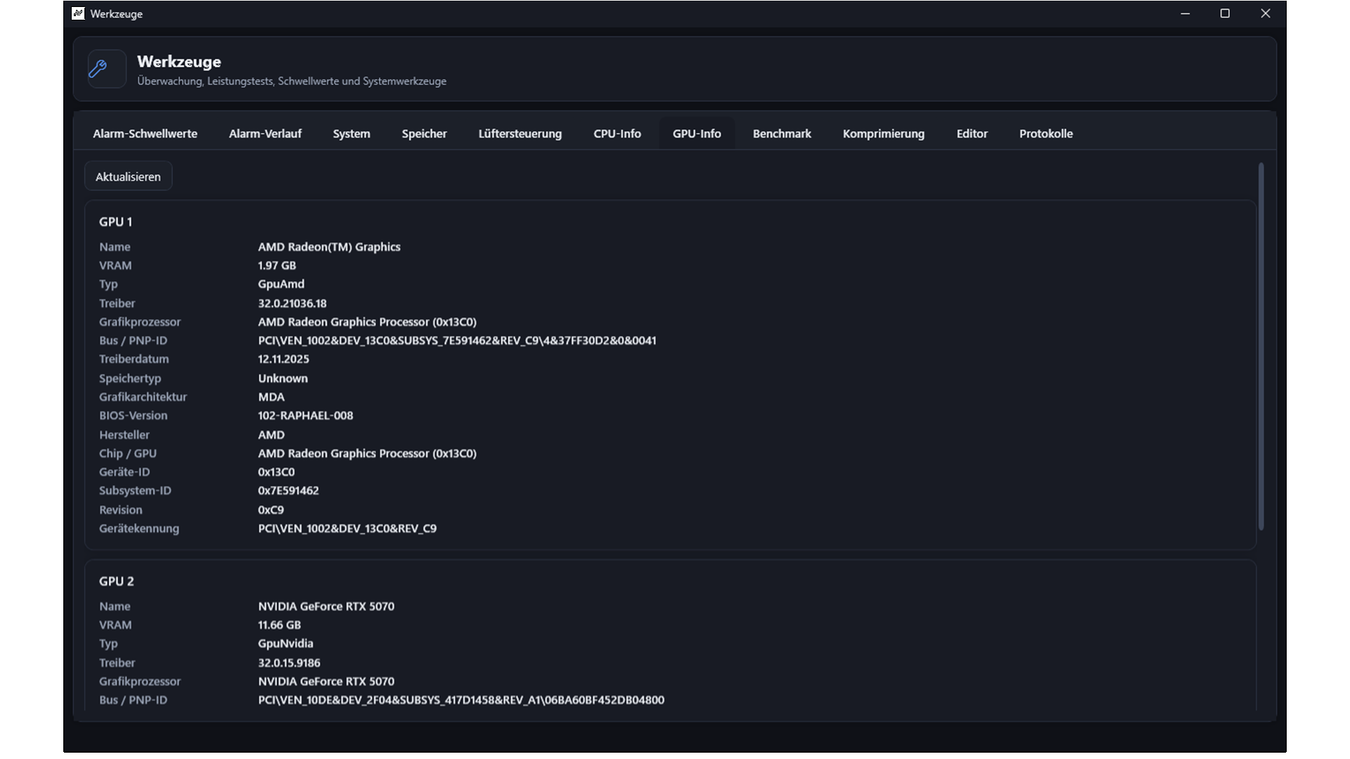Click the app icon in title bar
Screen dimensions: 1350x759
78,13
